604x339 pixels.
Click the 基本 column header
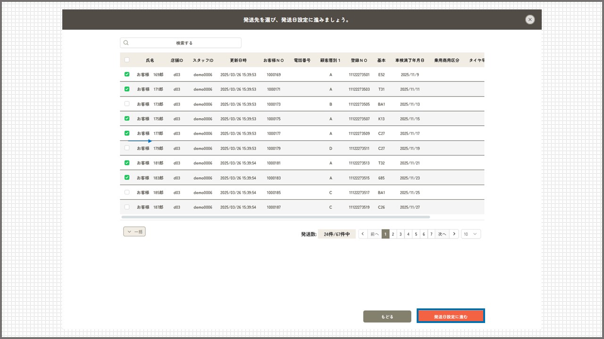pos(381,60)
